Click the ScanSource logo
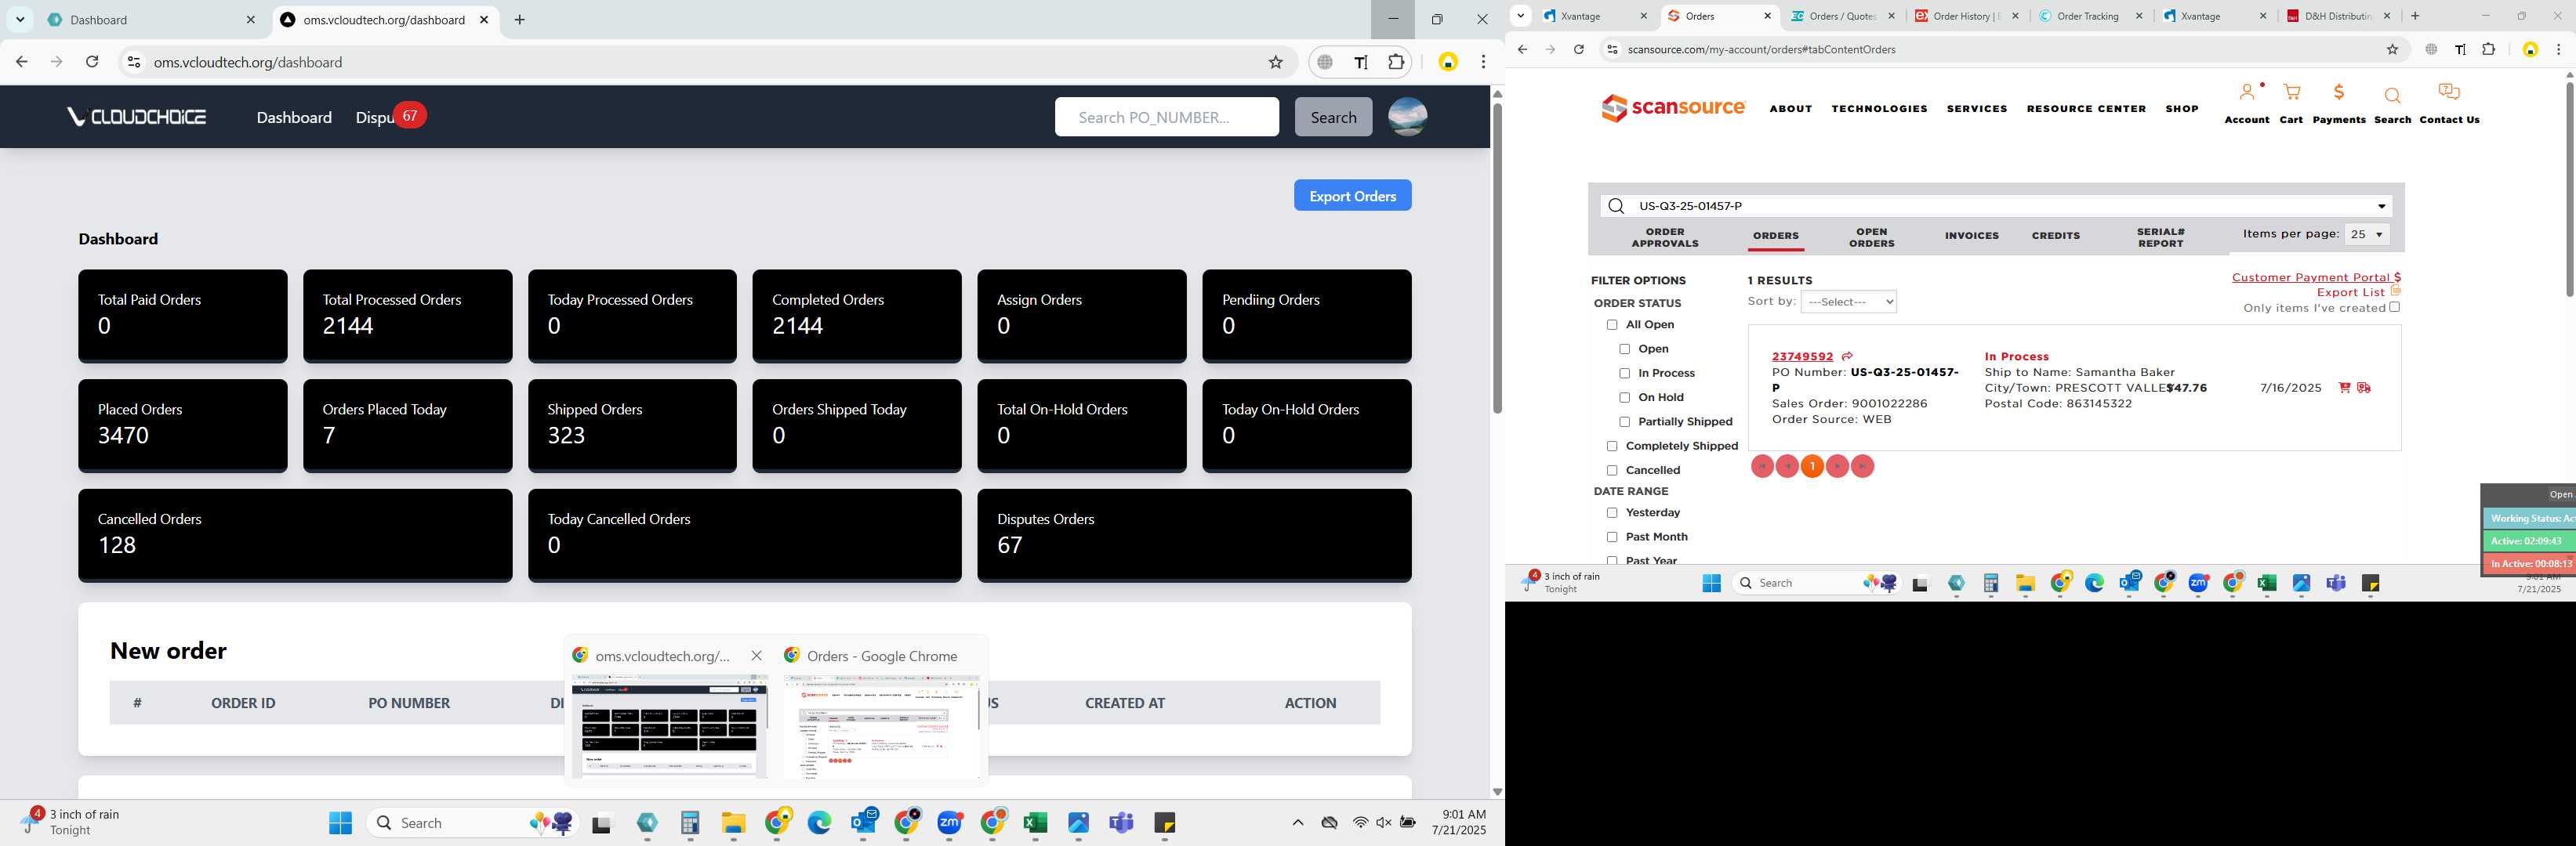2576x846 pixels. tap(1673, 108)
